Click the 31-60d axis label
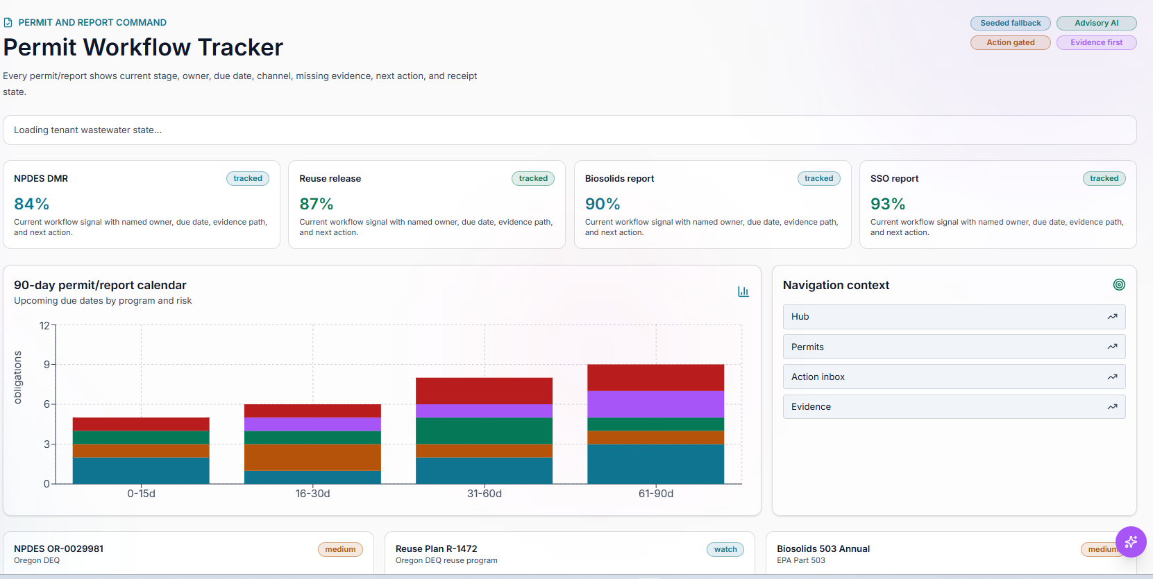1153x579 pixels. click(485, 494)
